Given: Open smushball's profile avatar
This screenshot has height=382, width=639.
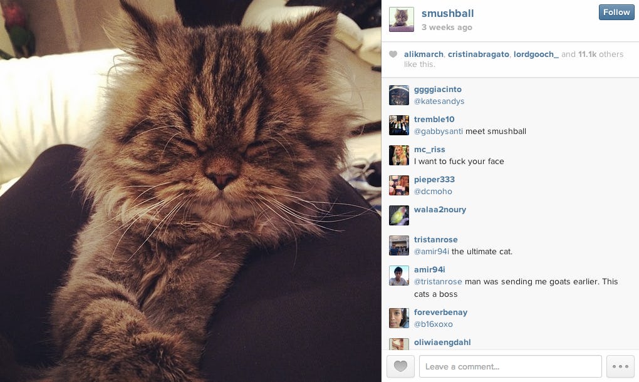Looking at the screenshot, I should 402,19.
